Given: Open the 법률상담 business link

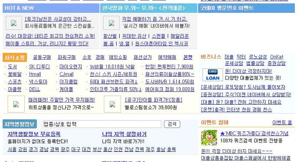Looking at the screenshot, I should [255, 63].
